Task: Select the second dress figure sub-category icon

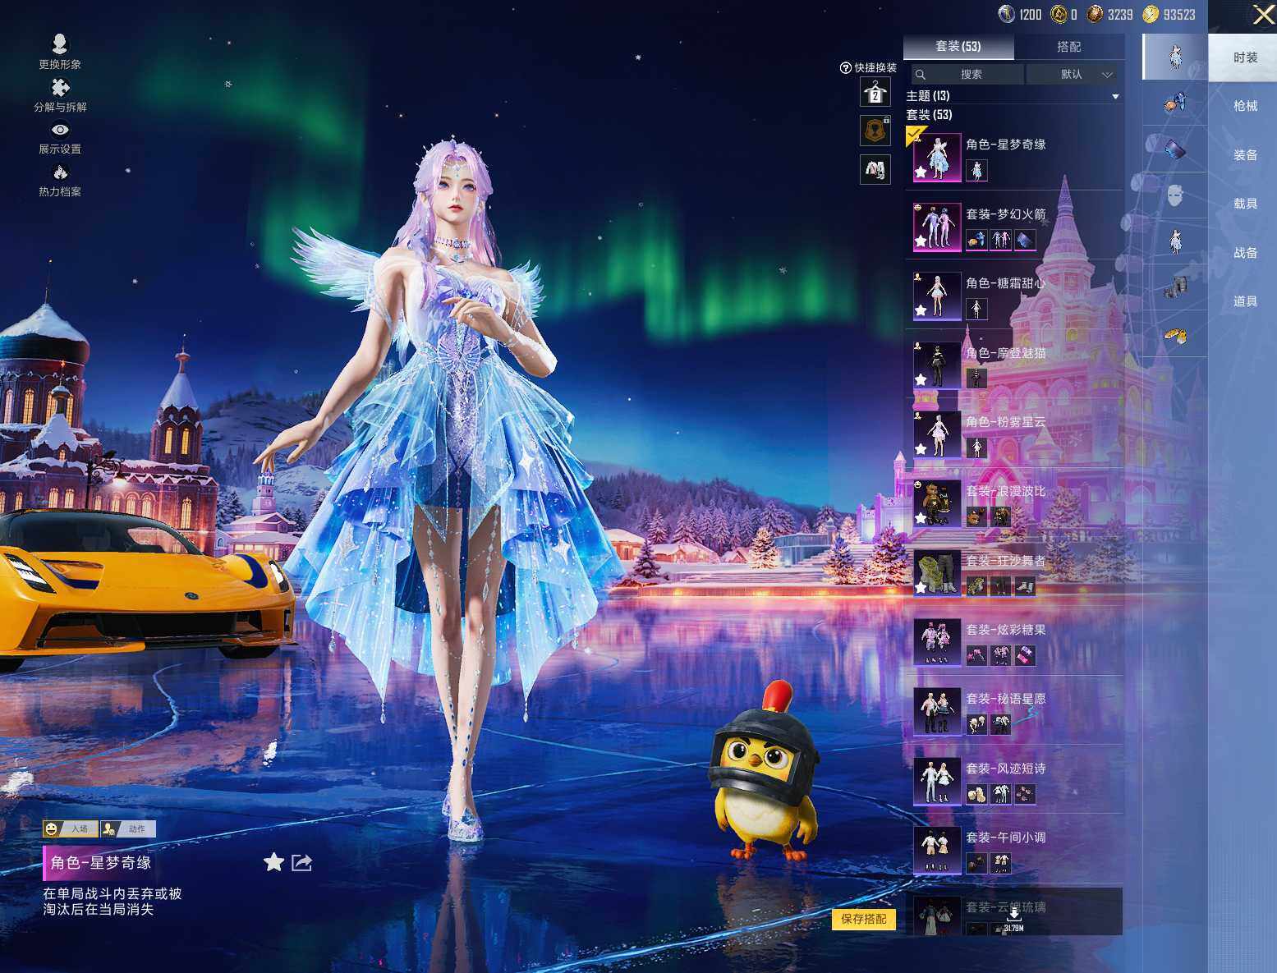Action: pos(1175,241)
